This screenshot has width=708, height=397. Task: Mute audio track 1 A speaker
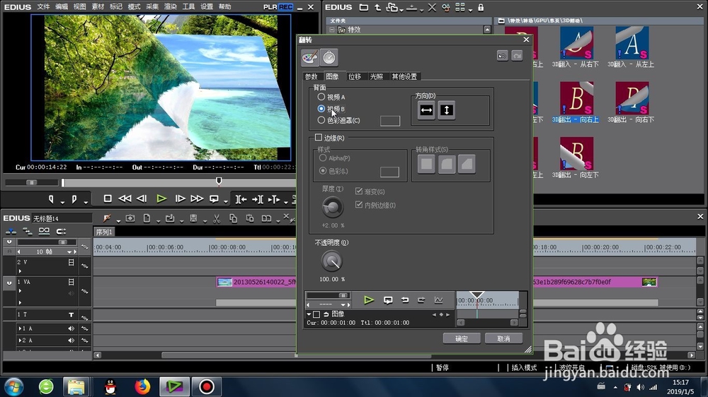click(71, 328)
